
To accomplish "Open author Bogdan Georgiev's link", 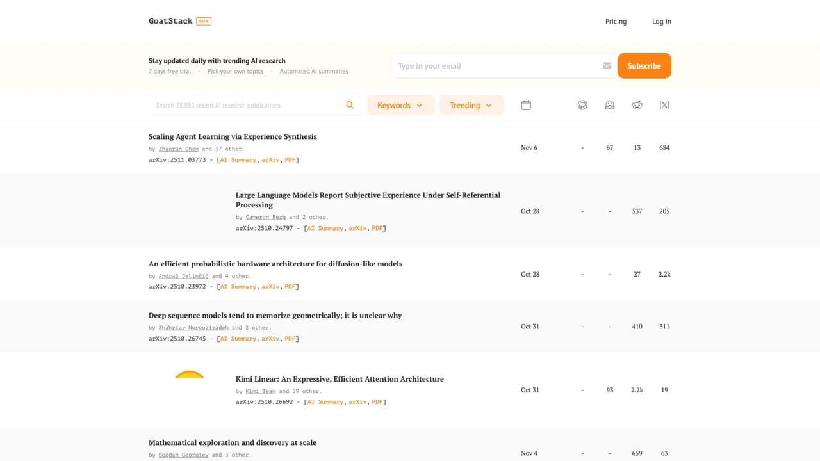I will (183, 455).
